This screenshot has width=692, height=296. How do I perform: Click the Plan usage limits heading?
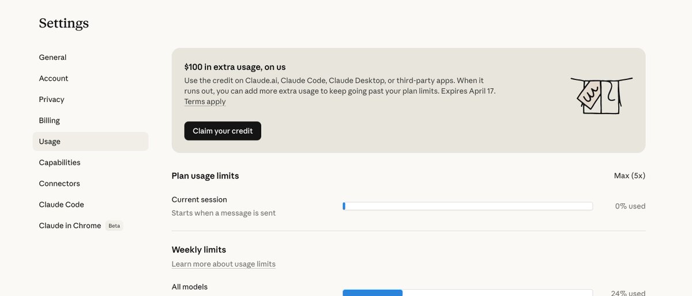(205, 176)
